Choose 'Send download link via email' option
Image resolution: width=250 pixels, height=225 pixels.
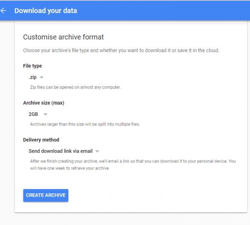pyautogui.click(x=61, y=151)
